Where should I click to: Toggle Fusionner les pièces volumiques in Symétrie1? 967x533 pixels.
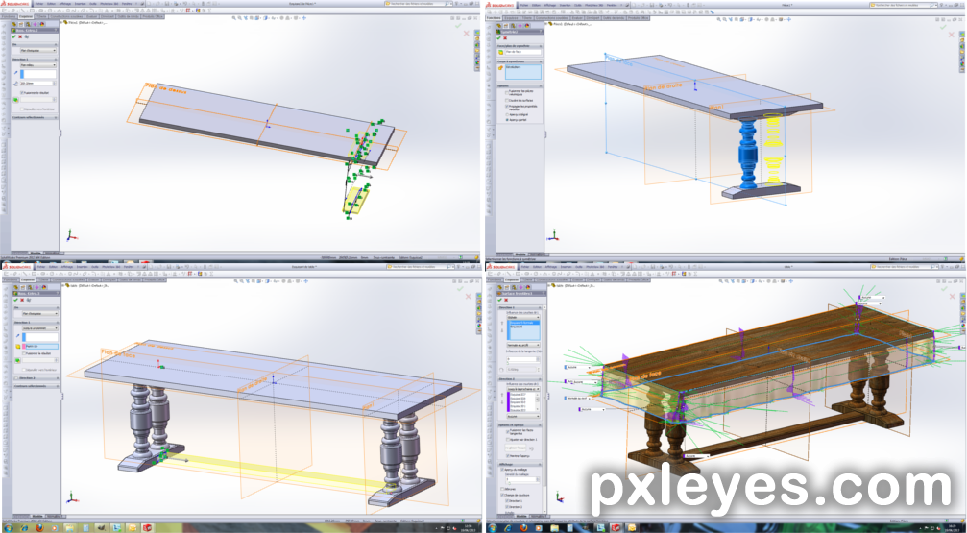[x=507, y=92]
